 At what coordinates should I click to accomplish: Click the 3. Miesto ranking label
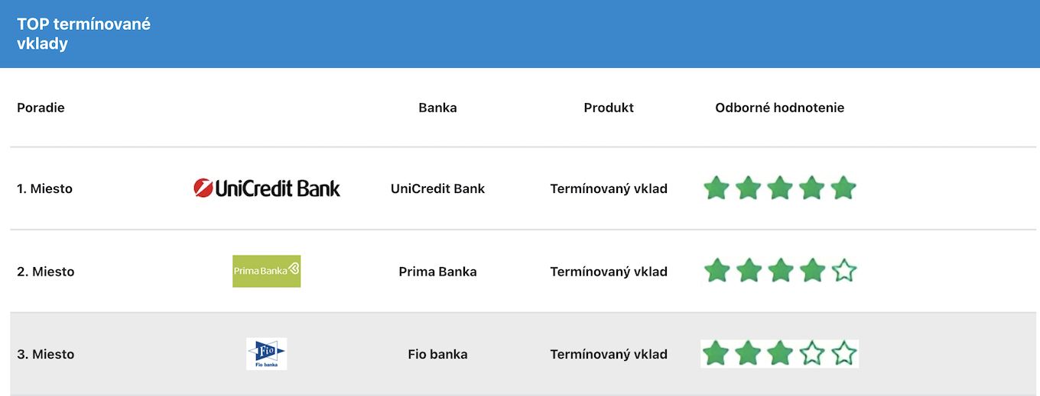[x=46, y=354]
